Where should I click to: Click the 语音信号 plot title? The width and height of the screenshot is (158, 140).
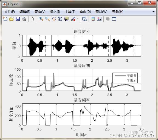pos(82,32)
